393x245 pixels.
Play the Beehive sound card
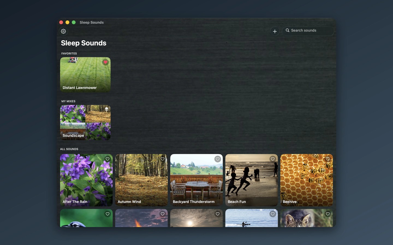306,180
